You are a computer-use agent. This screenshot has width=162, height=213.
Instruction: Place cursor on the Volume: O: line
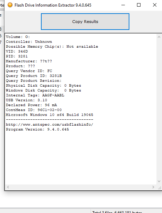(x=18, y=37)
